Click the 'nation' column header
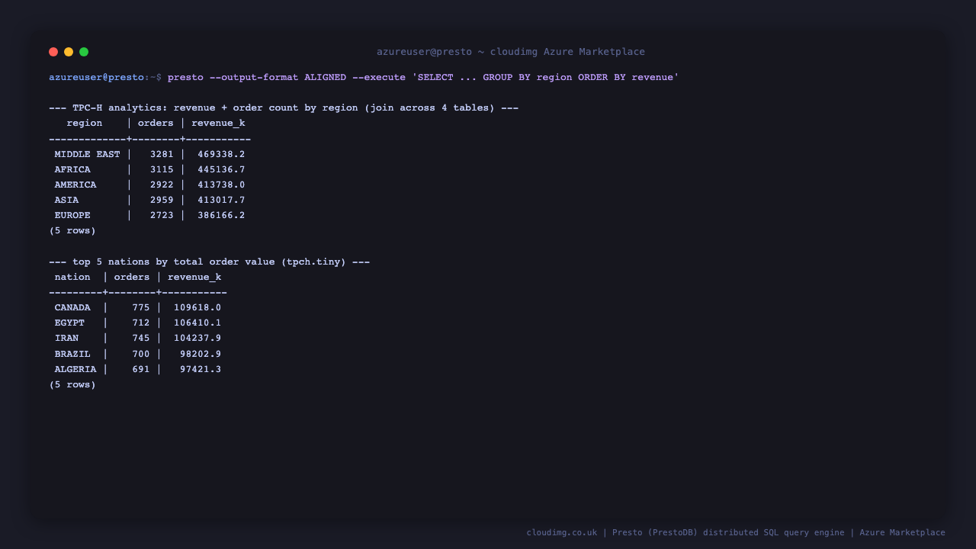Viewport: 976px width, 549px height. [x=72, y=277]
